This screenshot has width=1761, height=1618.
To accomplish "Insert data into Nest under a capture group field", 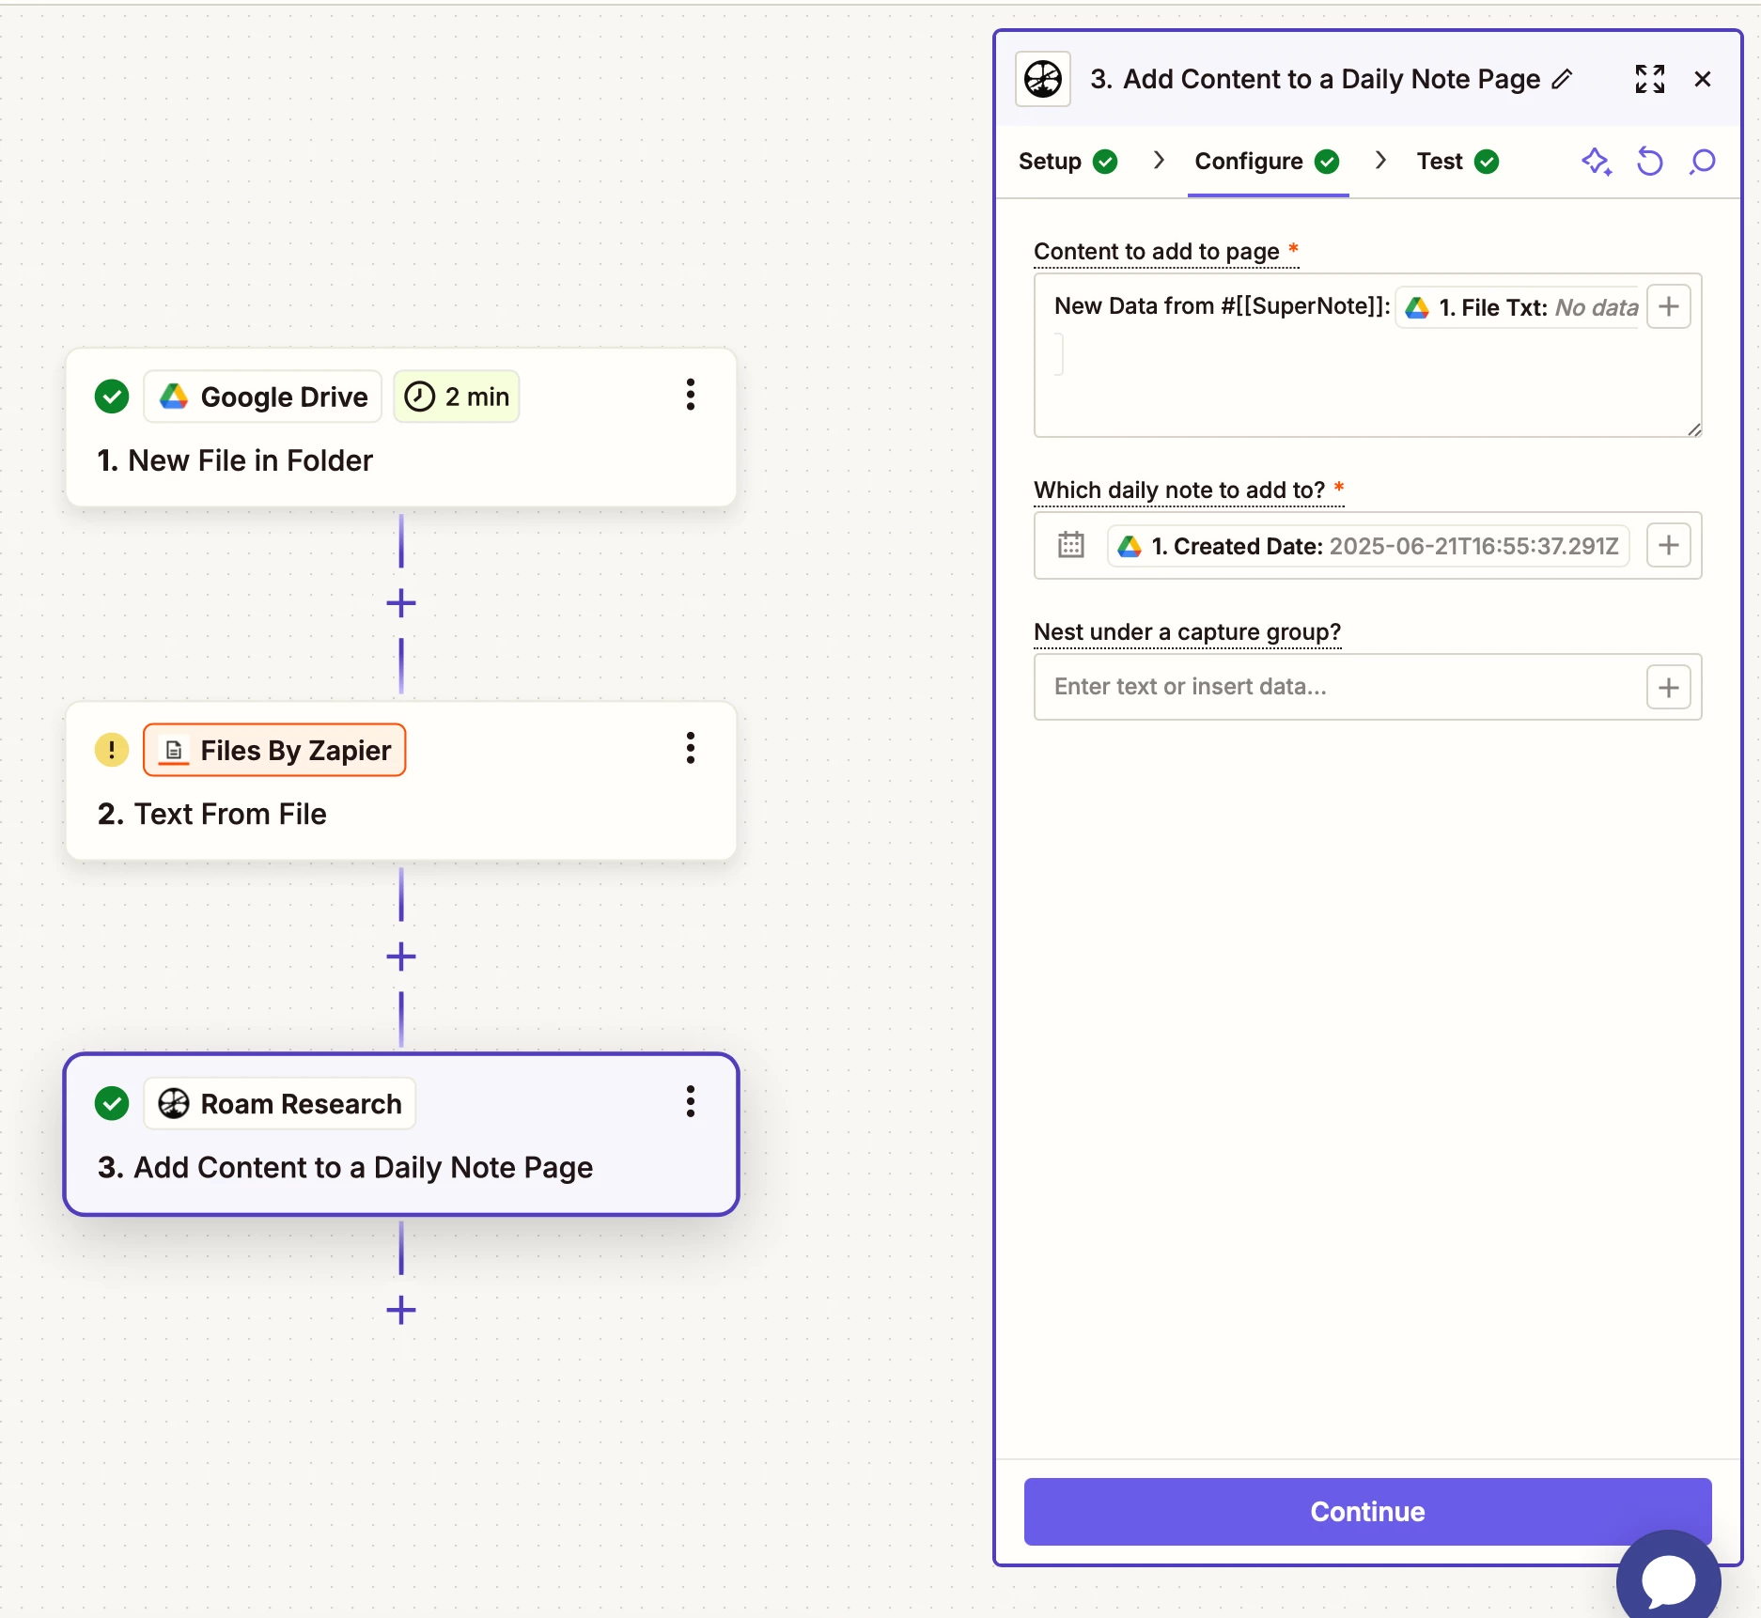I will (x=1669, y=688).
